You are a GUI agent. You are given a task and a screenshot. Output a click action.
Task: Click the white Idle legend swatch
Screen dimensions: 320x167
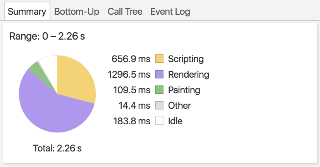click(159, 121)
